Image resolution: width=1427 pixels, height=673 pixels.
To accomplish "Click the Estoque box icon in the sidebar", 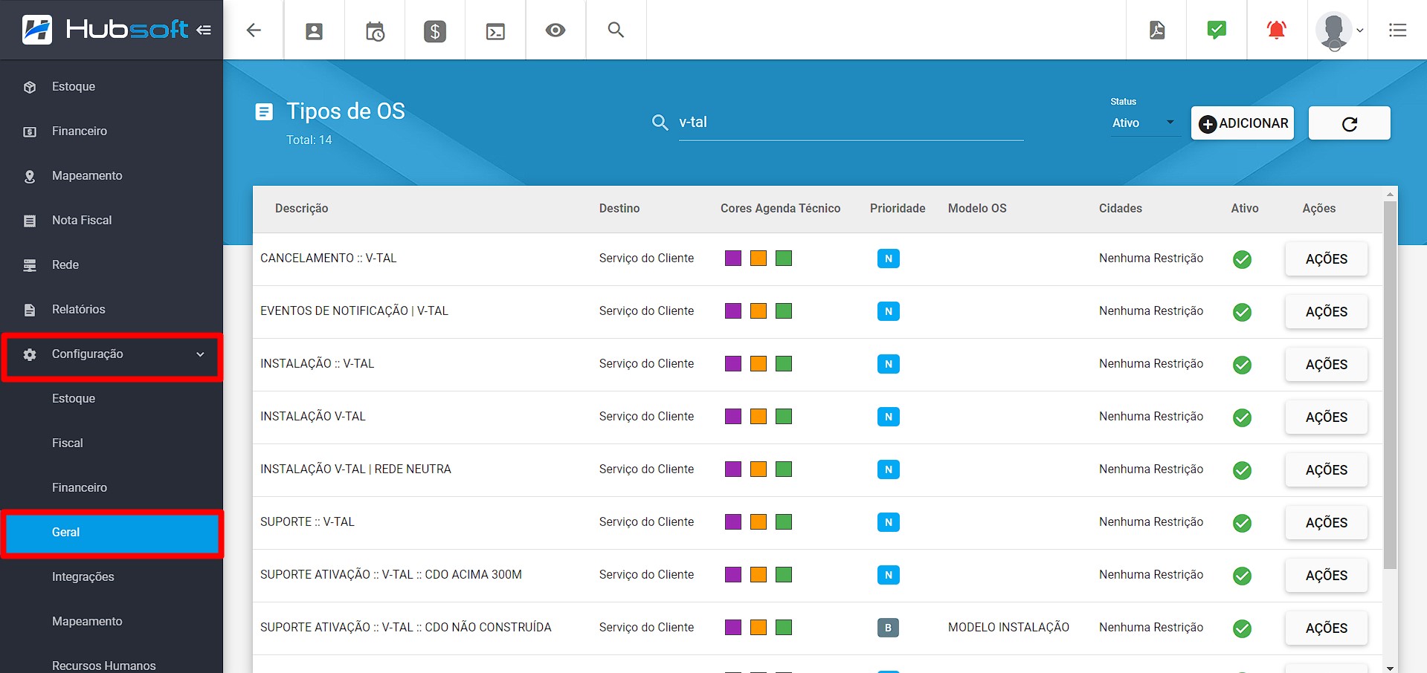I will 30,87.
